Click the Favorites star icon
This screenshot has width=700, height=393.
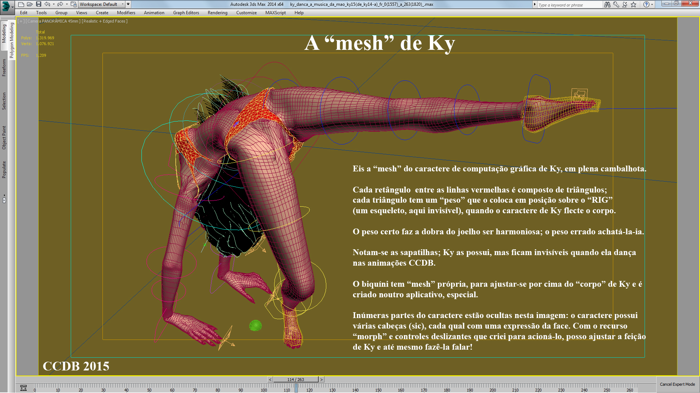pyautogui.click(x=634, y=4)
